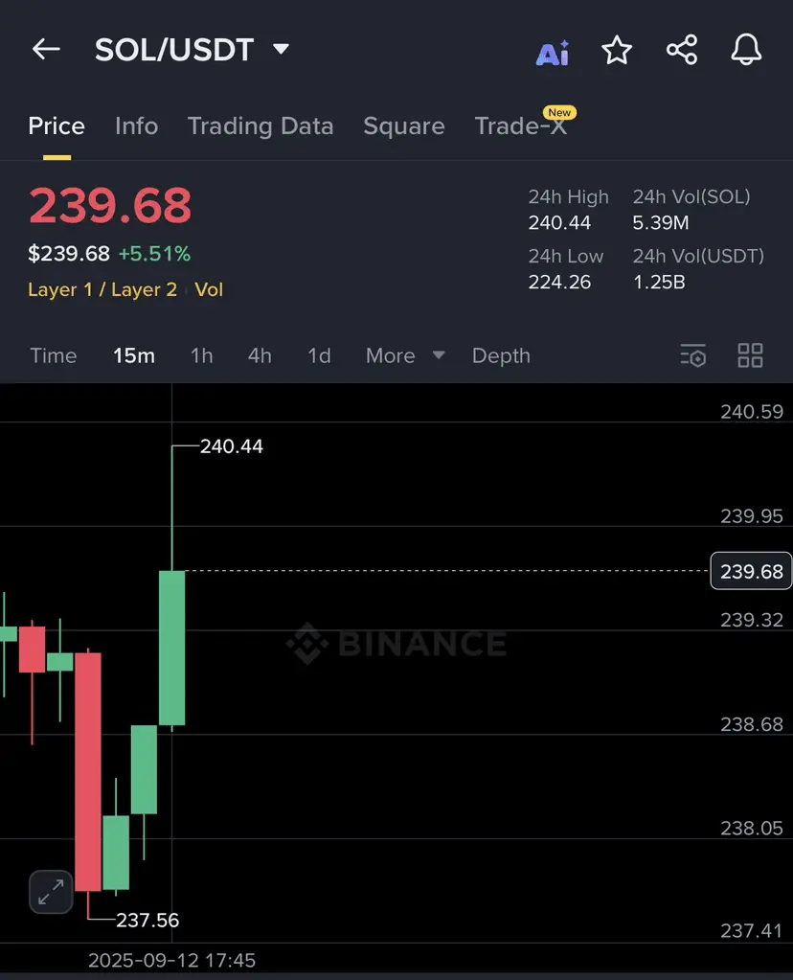The width and height of the screenshot is (793, 980).
Task: Open the More intervals dropdown
Action: [x=405, y=355]
